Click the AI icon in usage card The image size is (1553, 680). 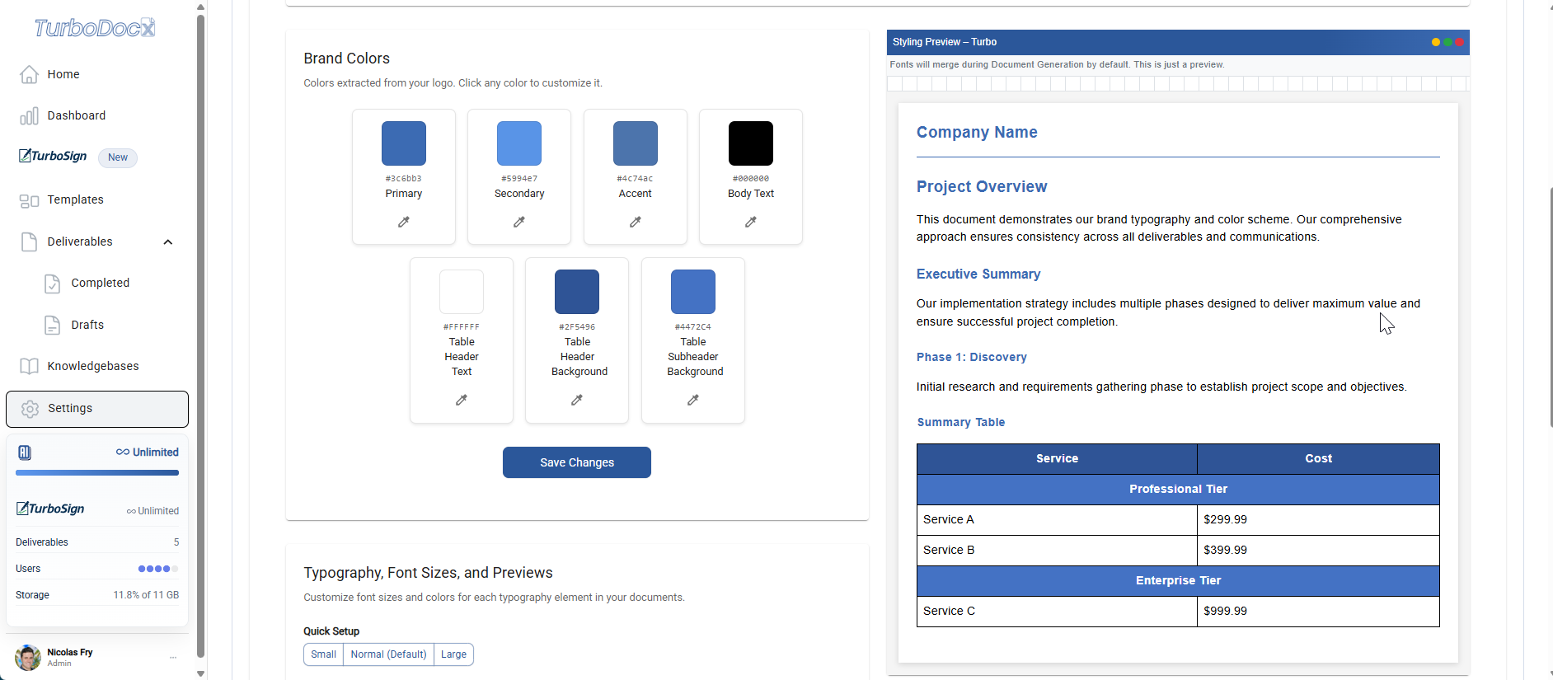point(25,453)
